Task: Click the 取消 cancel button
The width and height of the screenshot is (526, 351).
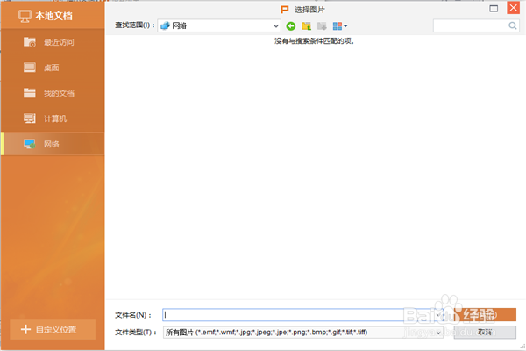Action: click(485, 333)
